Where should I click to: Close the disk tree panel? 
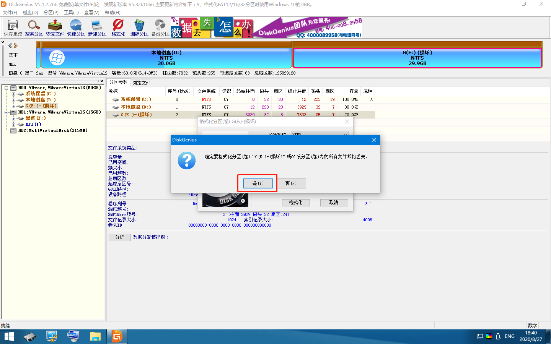point(102,81)
